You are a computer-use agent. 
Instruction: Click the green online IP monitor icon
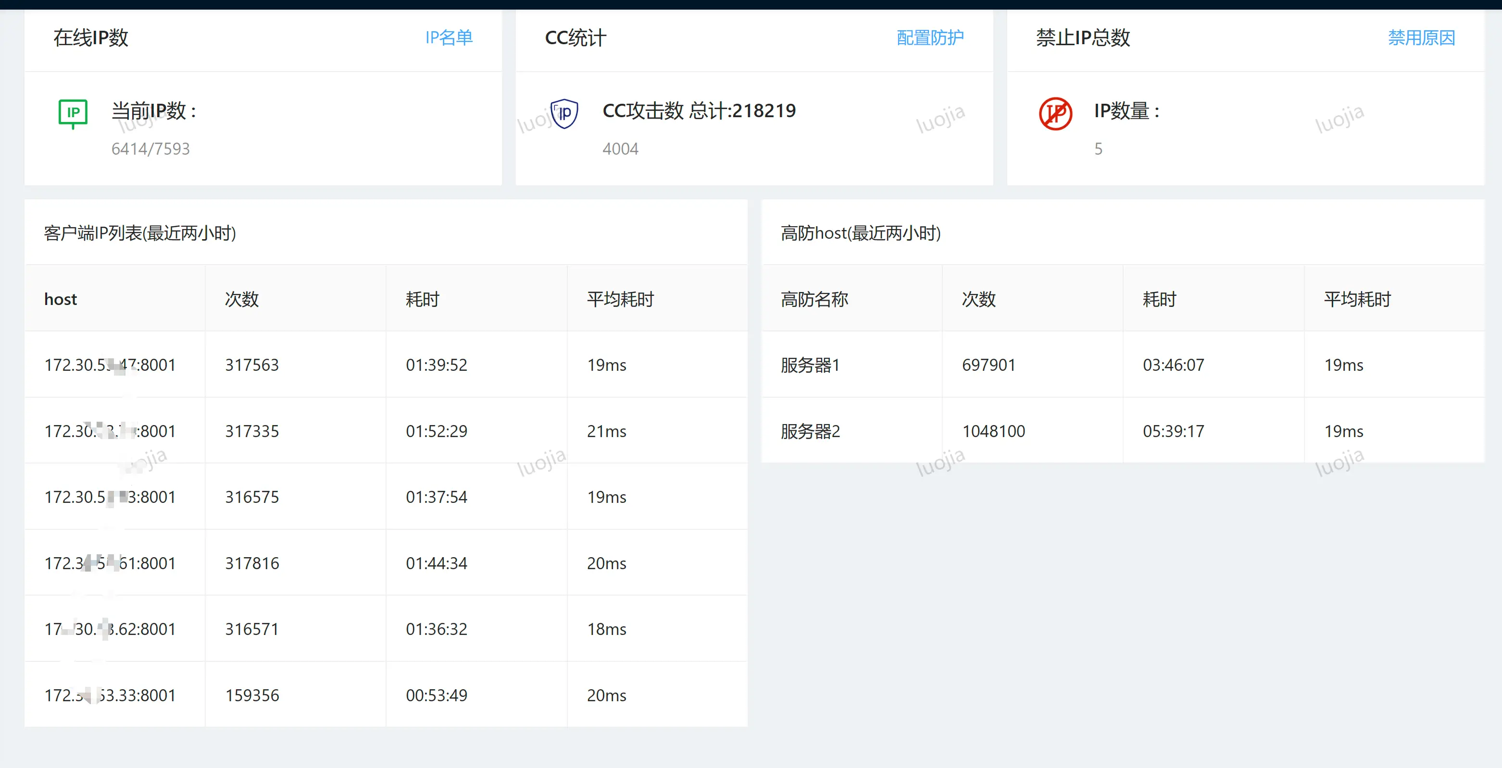tap(73, 113)
